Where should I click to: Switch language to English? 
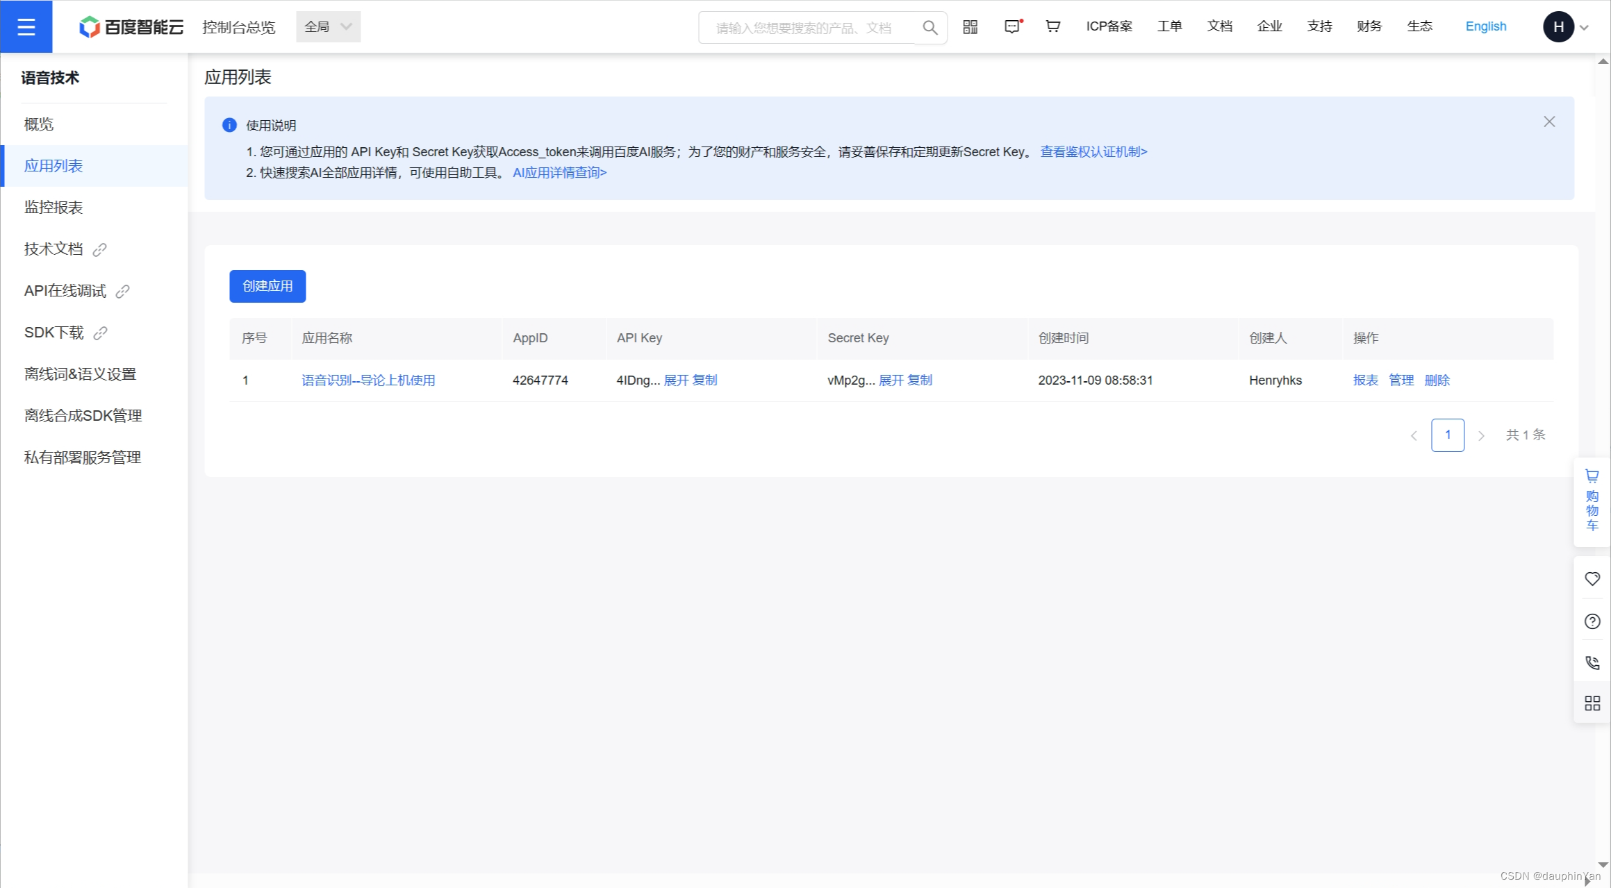coord(1486,26)
